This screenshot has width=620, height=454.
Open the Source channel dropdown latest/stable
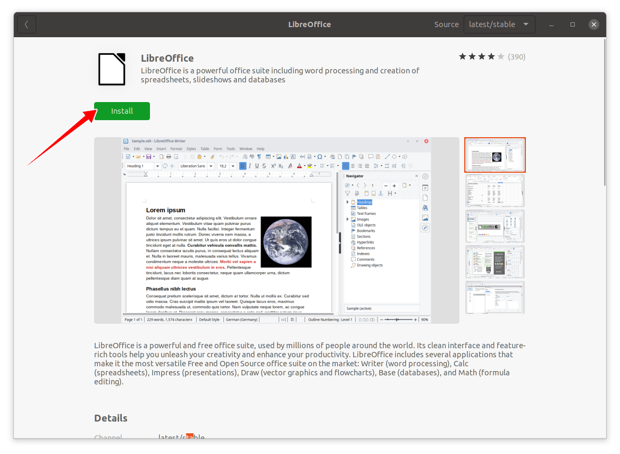[x=499, y=24]
